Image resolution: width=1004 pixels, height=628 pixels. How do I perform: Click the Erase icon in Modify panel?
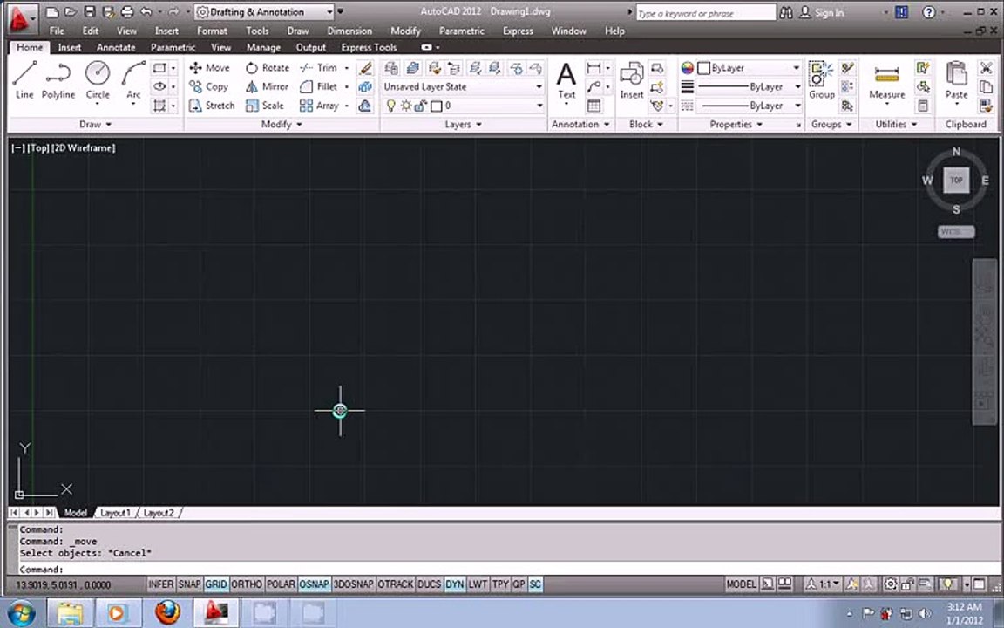point(365,67)
